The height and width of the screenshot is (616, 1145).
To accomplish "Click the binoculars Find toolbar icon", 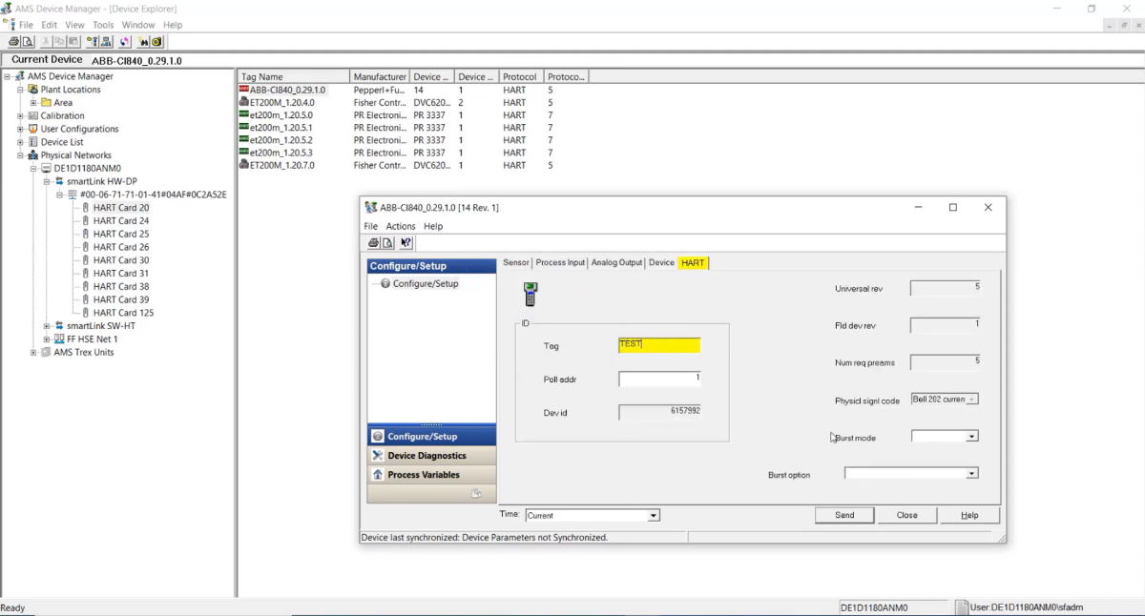I will point(143,42).
